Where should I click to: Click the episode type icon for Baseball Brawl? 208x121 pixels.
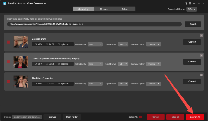(x=59, y=44)
